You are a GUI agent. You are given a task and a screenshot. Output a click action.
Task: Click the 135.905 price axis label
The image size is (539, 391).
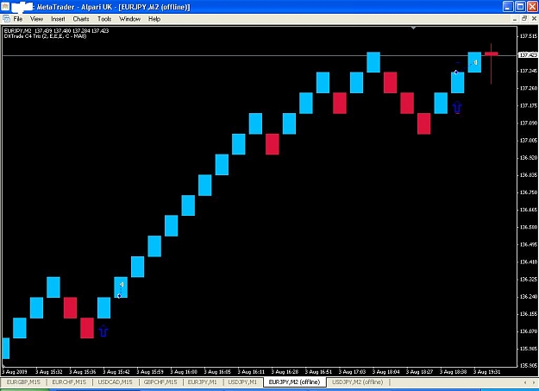(x=528, y=365)
